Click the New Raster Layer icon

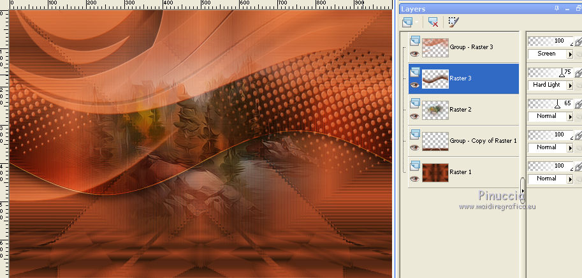click(407, 23)
